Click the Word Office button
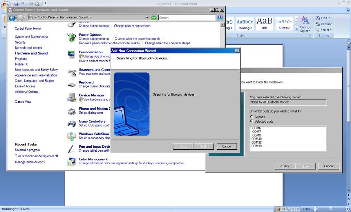 point(6,5)
